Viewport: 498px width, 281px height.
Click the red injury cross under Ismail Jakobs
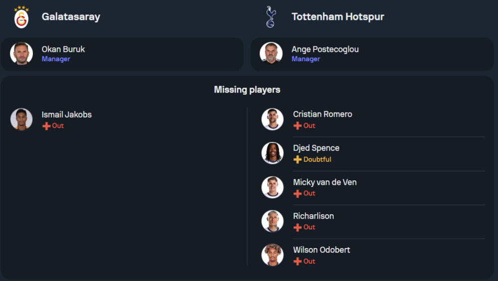coord(46,126)
